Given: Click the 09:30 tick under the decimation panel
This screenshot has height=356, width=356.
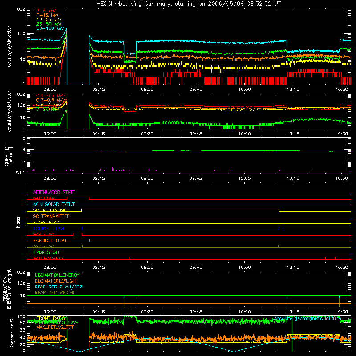Looking at the screenshot, I should (147, 312).
